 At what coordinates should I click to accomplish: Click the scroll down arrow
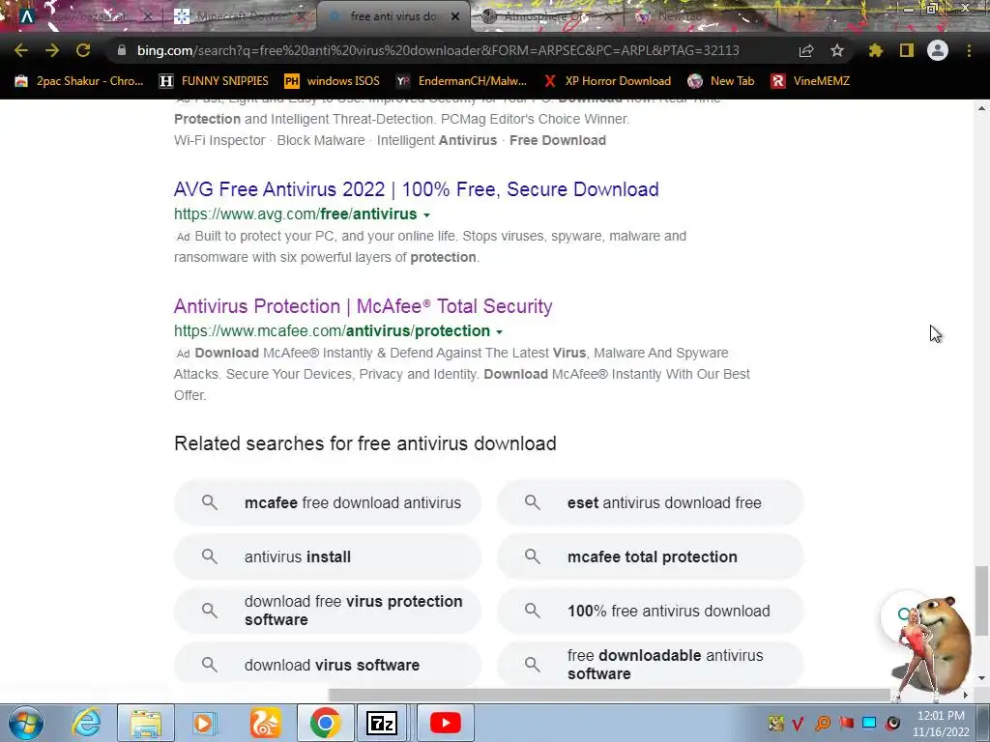[981, 678]
